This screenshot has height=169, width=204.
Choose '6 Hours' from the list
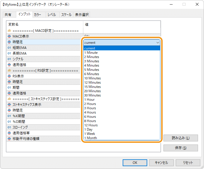click(122, 117)
